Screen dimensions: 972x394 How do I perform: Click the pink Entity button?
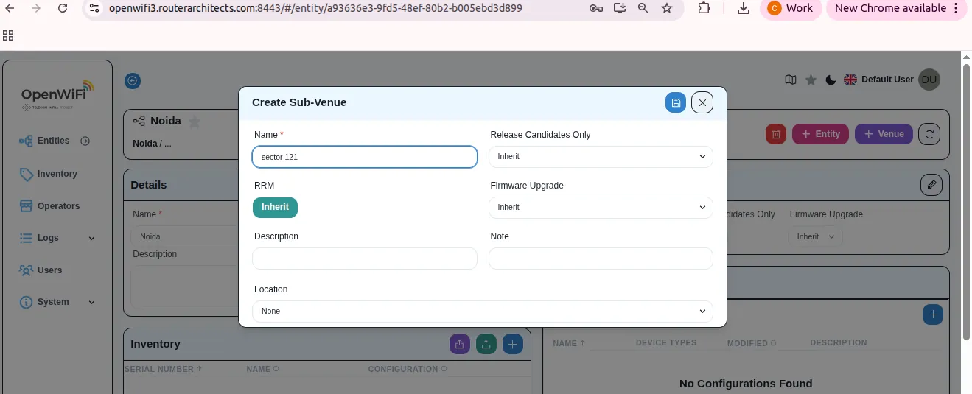820,134
